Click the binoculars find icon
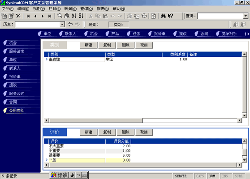The height and width of the screenshot is (179, 250). [163, 16]
